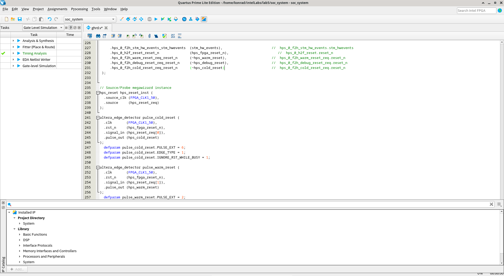Collapse Library node in IP Catalog
Viewport: 504px width, 276px height.
14,229
